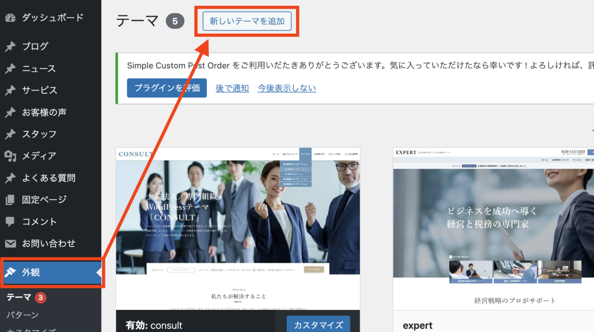Click the consult theme screenshot
The height and width of the screenshot is (332, 594).
(238, 229)
